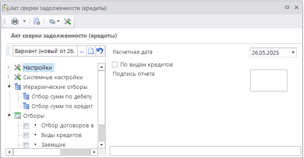The height and width of the screenshot is (158, 304).
Task: Open variant selection ellipsis button
Action: (82, 51)
